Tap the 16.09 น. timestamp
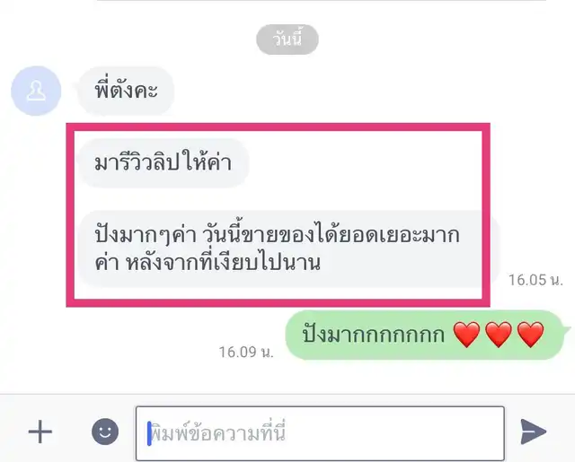The image size is (575, 462). click(246, 353)
